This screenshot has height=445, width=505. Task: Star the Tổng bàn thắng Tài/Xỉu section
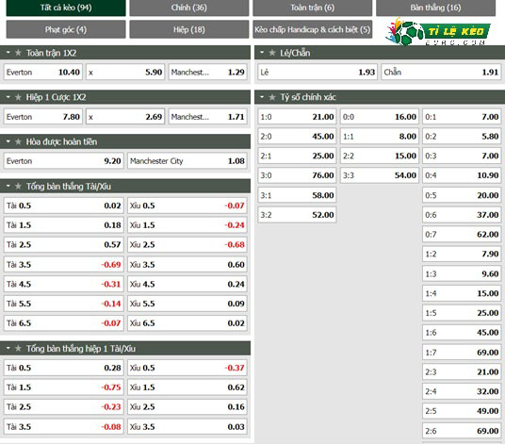click(18, 186)
